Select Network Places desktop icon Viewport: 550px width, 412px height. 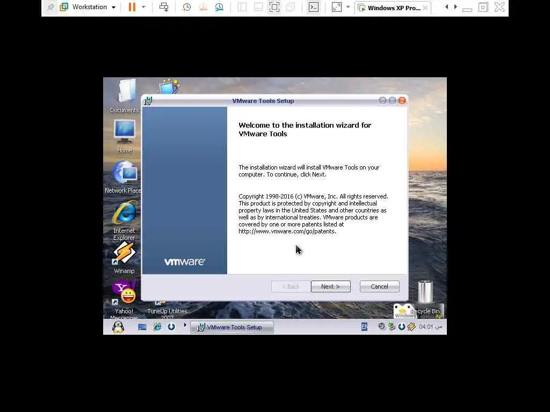[x=123, y=177]
